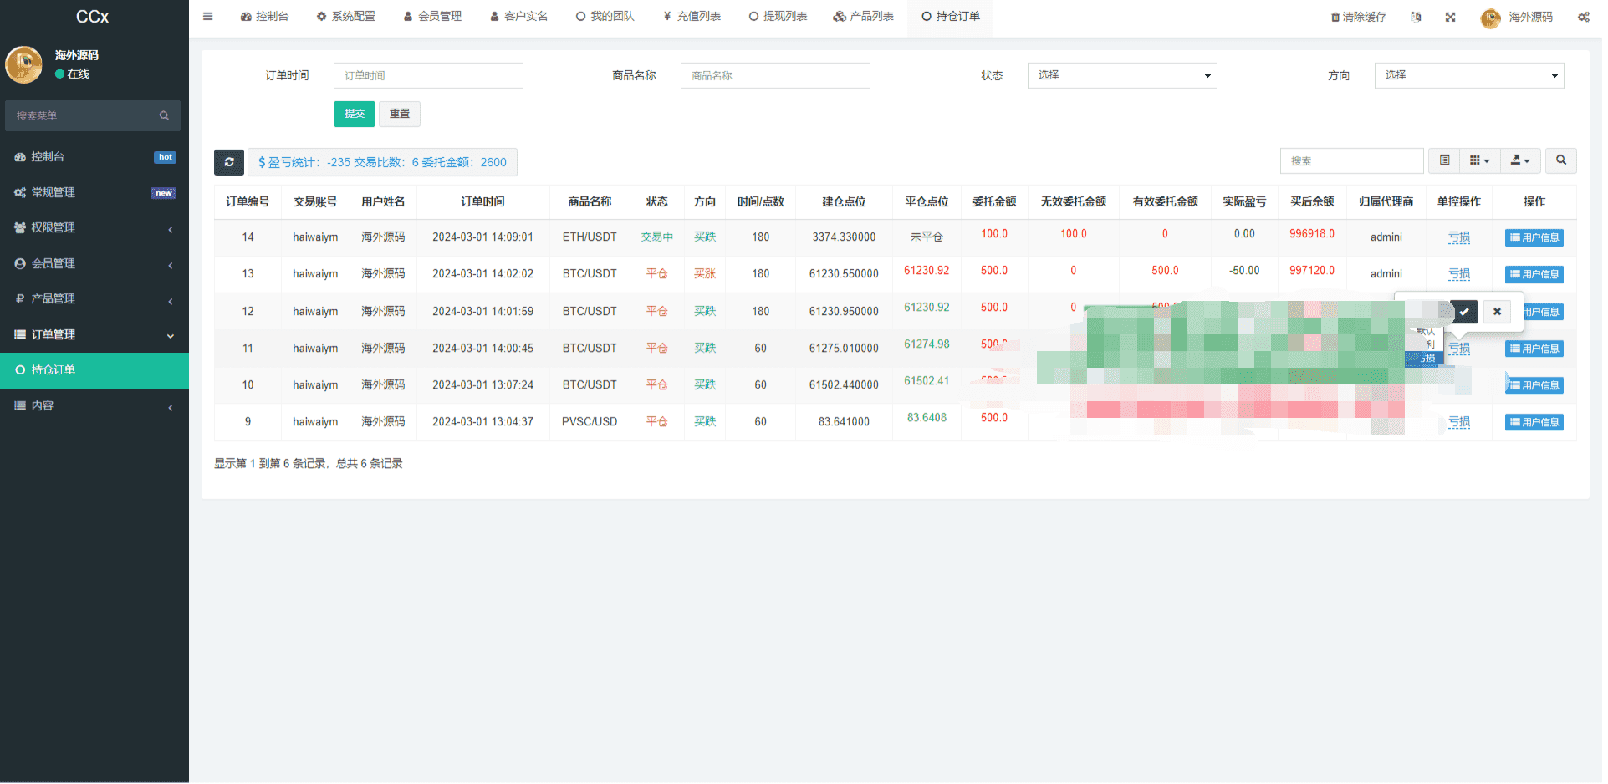Click the 订单时间 input field
This screenshot has width=1608, height=784.
pos(428,75)
